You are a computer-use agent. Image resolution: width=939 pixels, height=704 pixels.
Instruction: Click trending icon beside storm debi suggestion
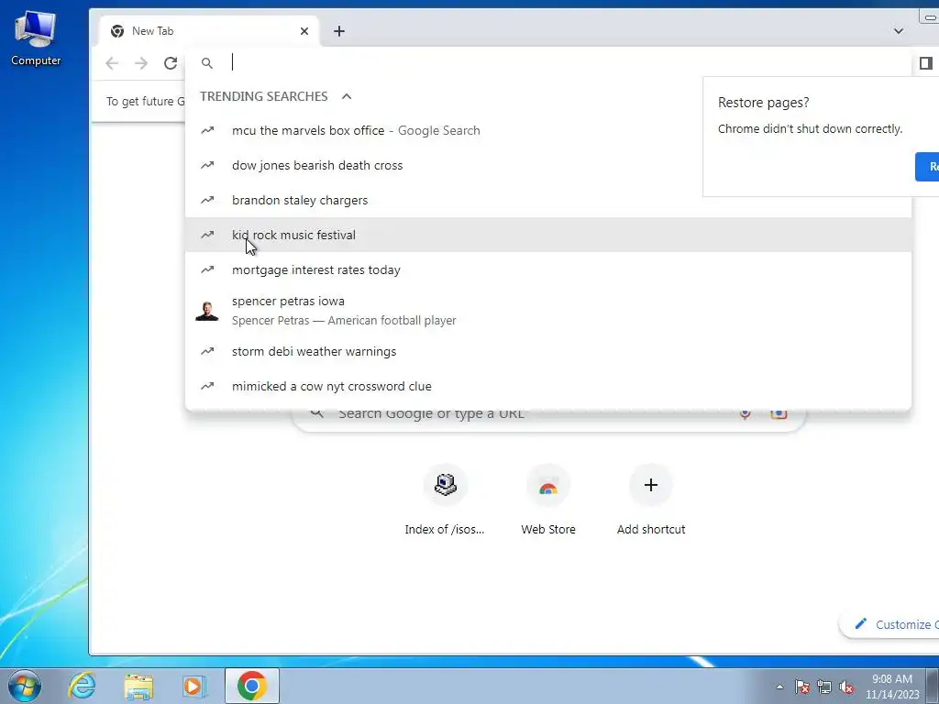click(207, 351)
